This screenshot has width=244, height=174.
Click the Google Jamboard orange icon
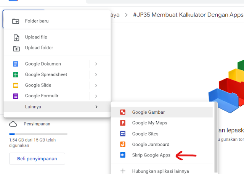[123, 144]
